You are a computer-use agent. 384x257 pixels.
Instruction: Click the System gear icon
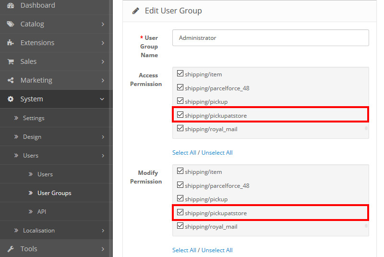pyautogui.click(x=11, y=99)
